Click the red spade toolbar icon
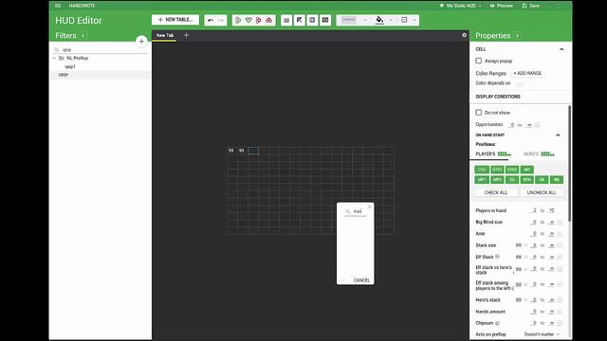607x341 pixels. point(269,20)
